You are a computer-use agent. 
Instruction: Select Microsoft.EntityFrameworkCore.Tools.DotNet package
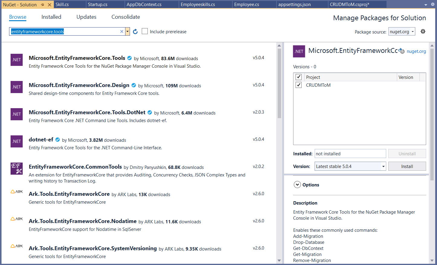click(x=139, y=116)
